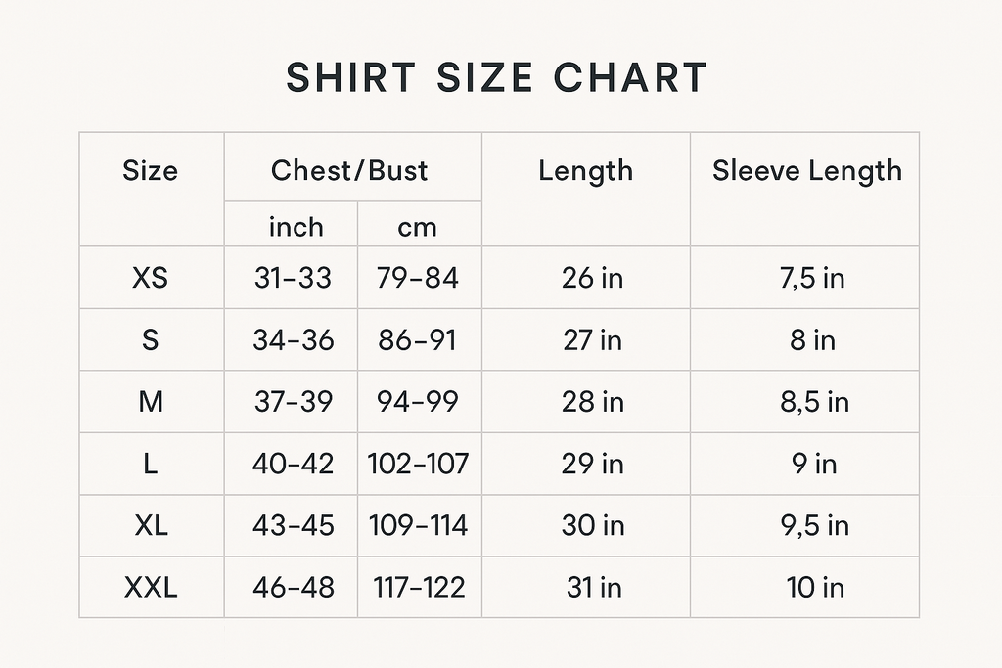Click the 37-39 inch chest cell
This screenshot has height=668, width=1002.
click(293, 402)
